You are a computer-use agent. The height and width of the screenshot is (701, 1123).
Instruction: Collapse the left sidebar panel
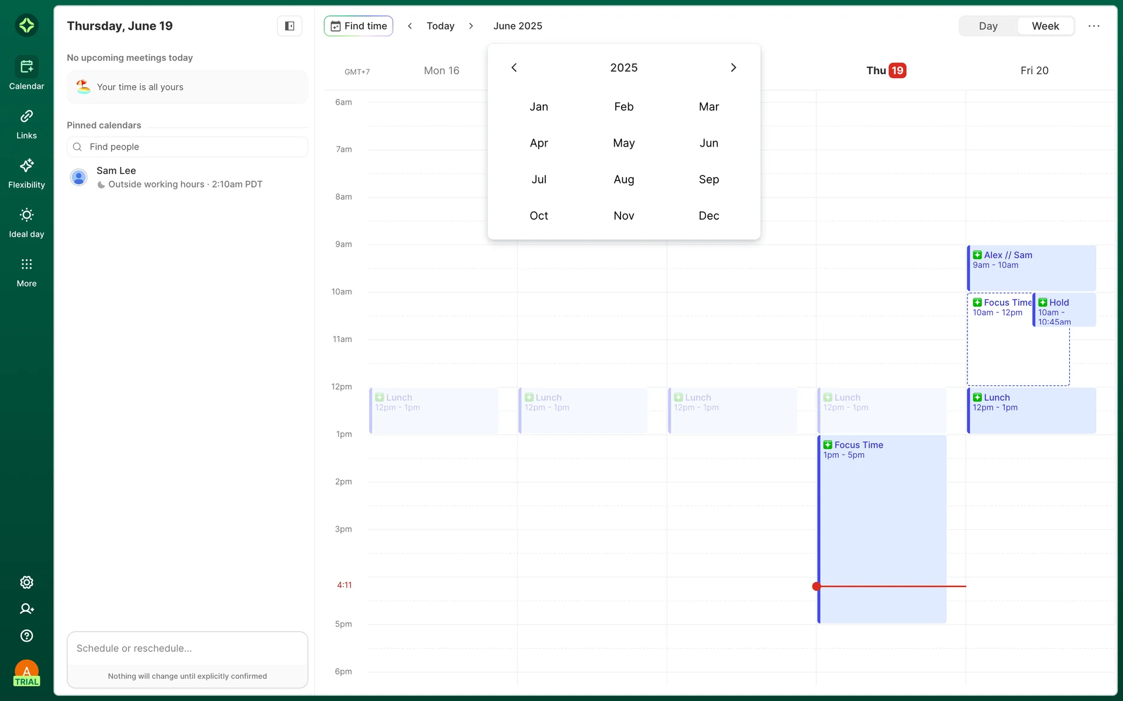[x=290, y=26]
